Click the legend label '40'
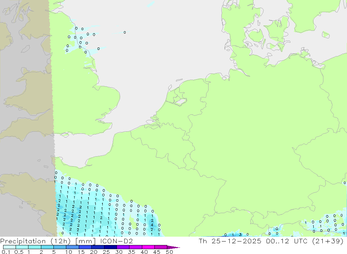This screenshot has height=254, width=347. point(144,252)
